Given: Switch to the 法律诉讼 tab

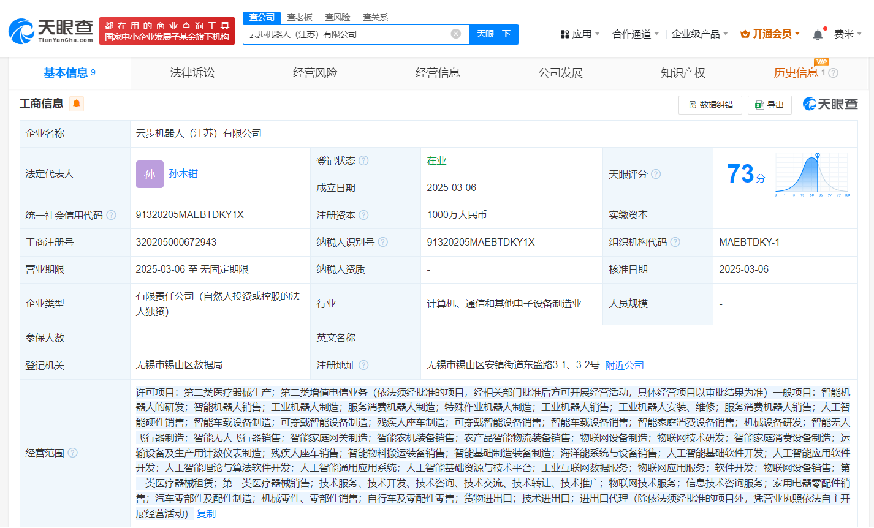Looking at the screenshot, I should [x=192, y=73].
